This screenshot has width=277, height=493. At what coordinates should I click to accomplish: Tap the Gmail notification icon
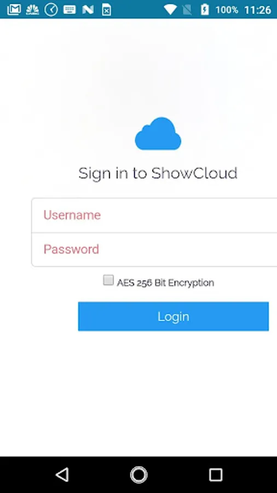click(14, 9)
